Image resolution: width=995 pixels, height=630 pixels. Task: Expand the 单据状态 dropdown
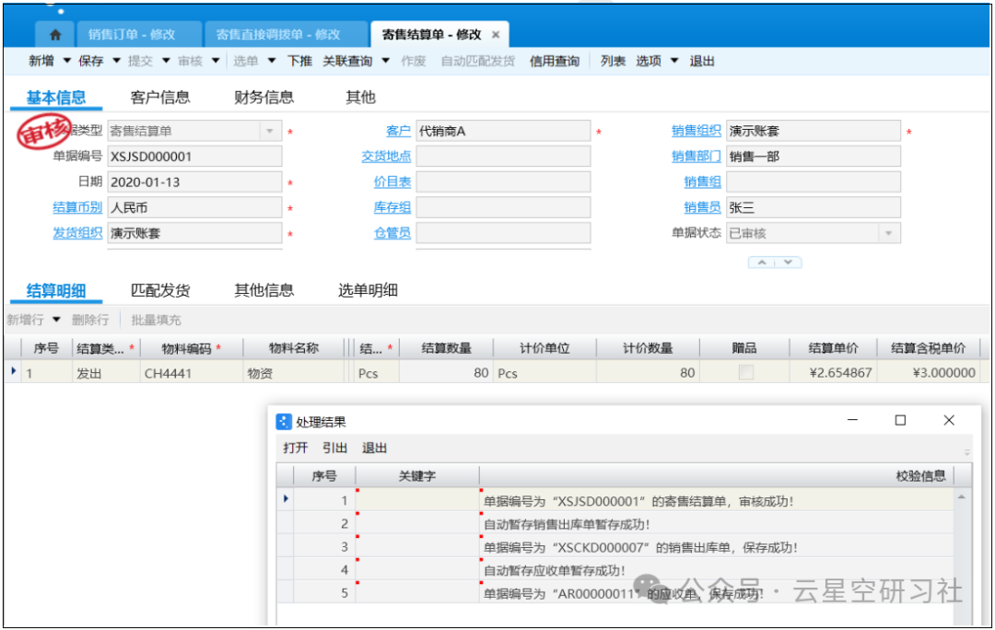[888, 234]
